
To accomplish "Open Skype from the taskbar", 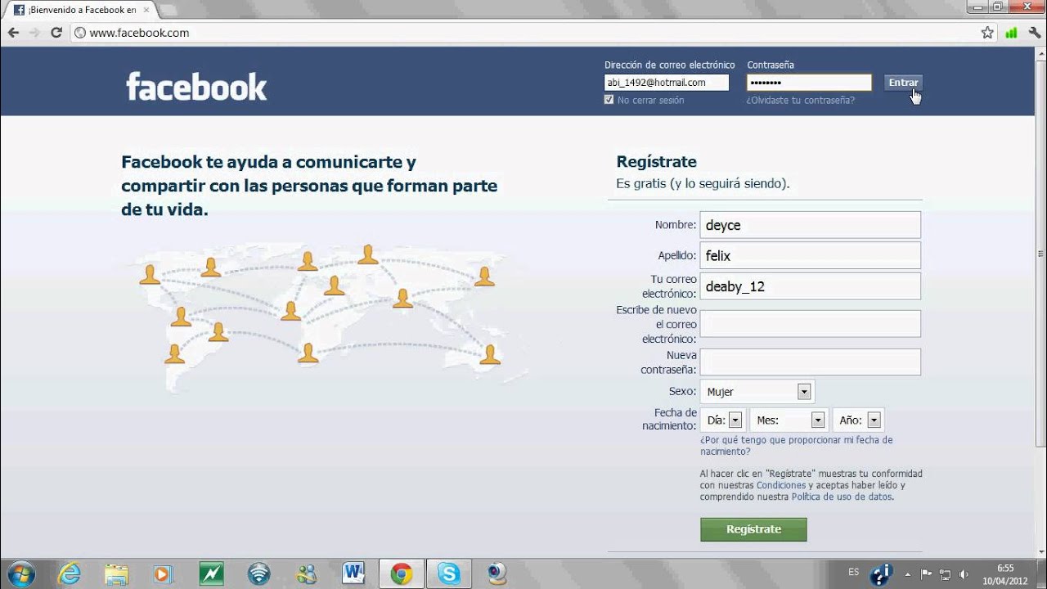I will [449, 573].
